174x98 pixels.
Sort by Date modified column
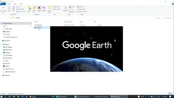(68, 22)
